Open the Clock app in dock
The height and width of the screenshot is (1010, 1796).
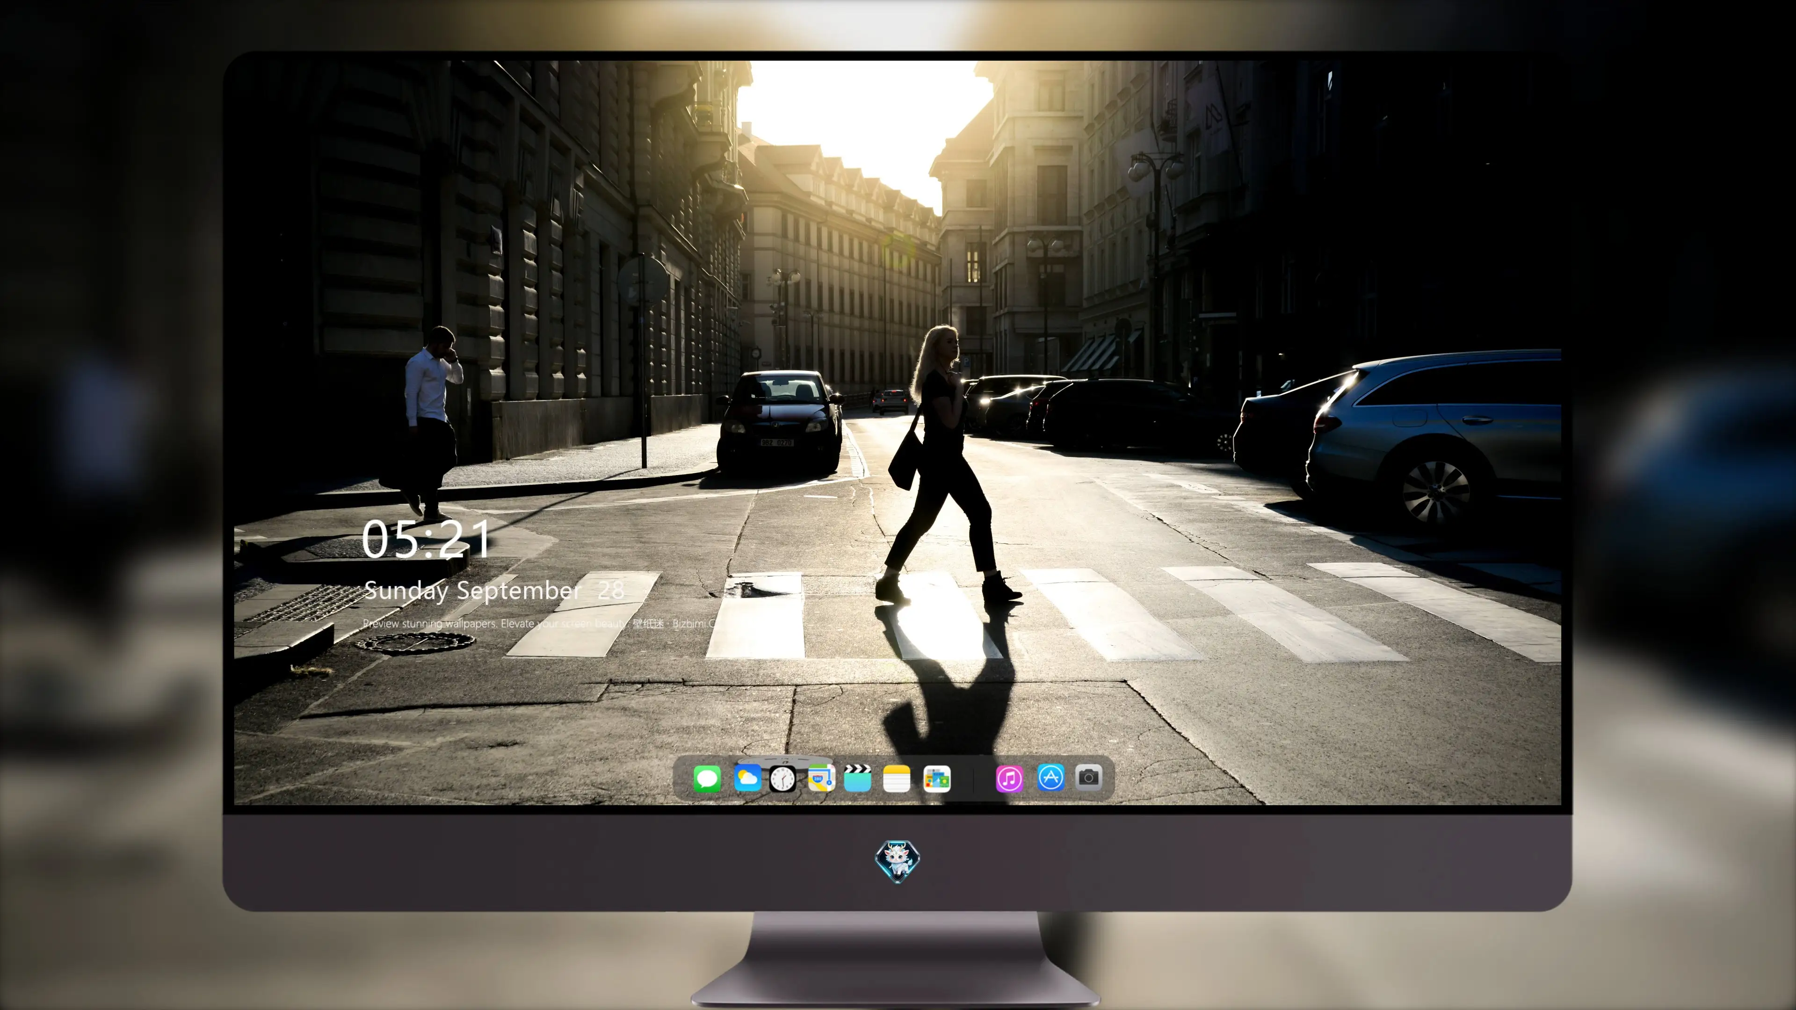click(x=782, y=779)
